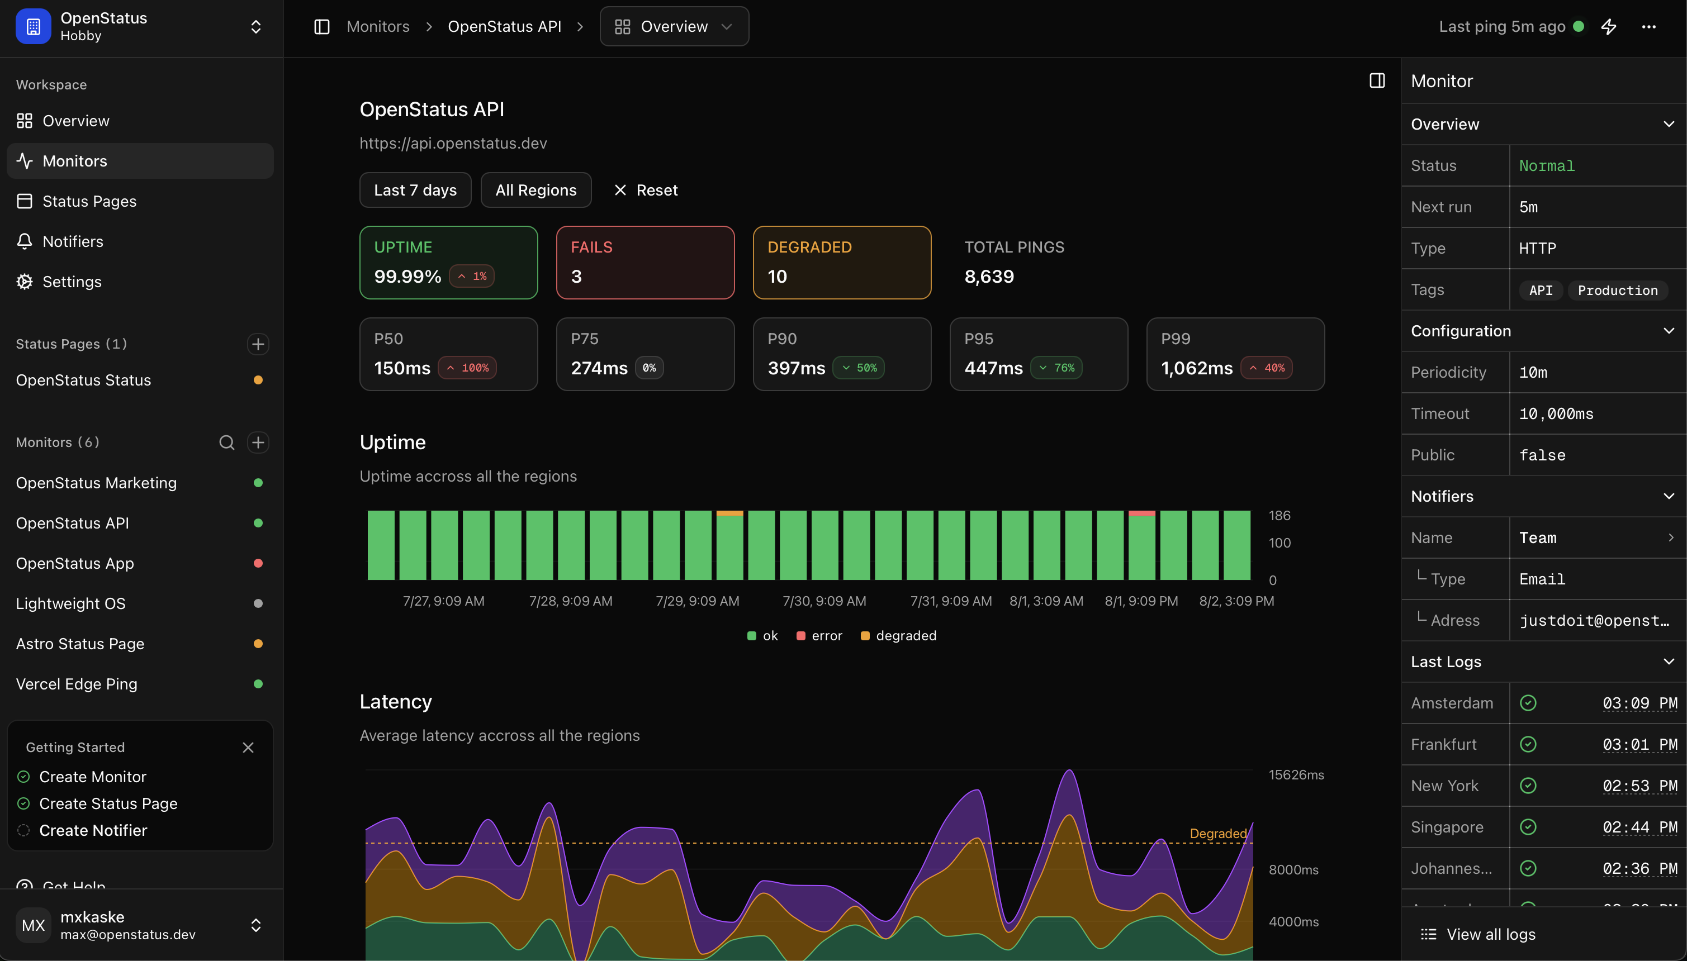Open Settings from the sidebar
This screenshot has width=1687, height=961.
72,281
